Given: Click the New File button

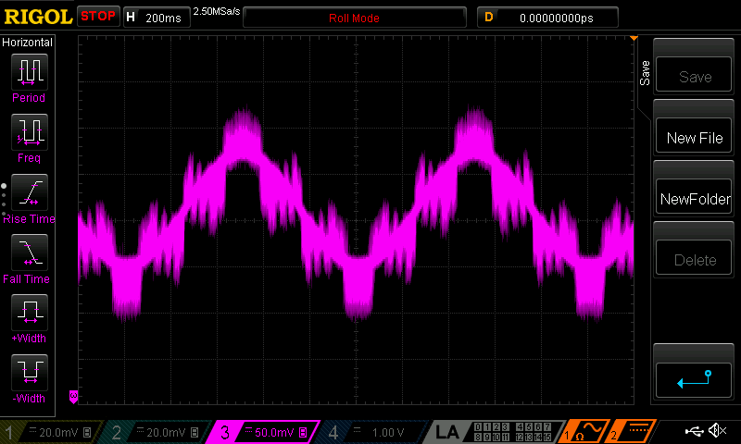Looking at the screenshot, I should pos(694,136).
